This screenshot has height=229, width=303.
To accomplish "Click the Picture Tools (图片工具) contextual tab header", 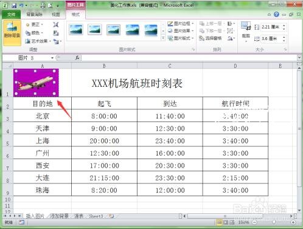I will (75, 5).
